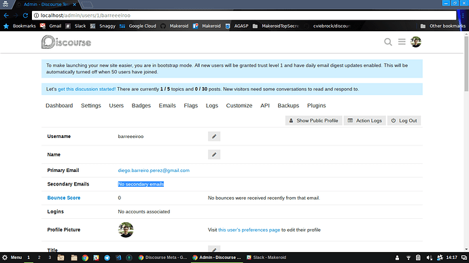Follow the get this discussion started link

[x=87, y=89]
